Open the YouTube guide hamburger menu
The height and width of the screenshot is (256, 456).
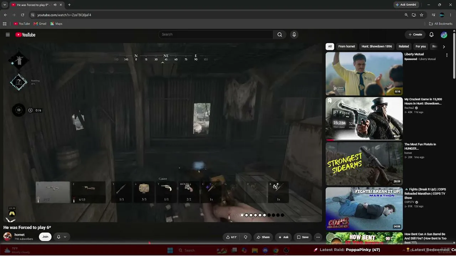coord(7,34)
